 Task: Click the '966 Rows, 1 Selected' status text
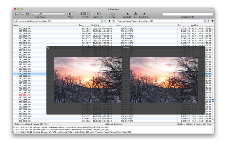click(x=113, y=124)
